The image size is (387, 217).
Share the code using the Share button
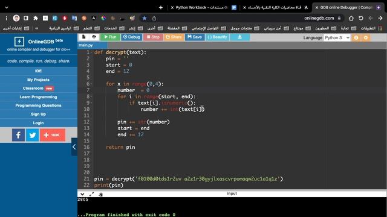(174, 37)
